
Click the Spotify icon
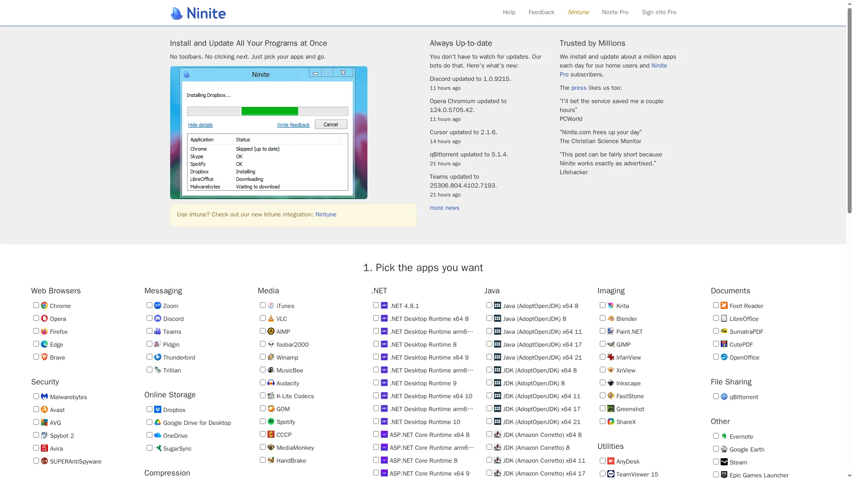(271, 422)
